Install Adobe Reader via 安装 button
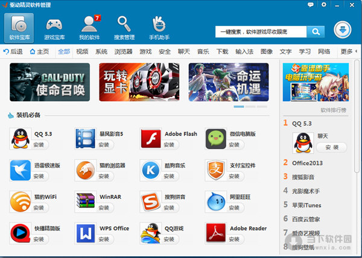Viewport: 362px width, 258px height. click(x=234, y=239)
